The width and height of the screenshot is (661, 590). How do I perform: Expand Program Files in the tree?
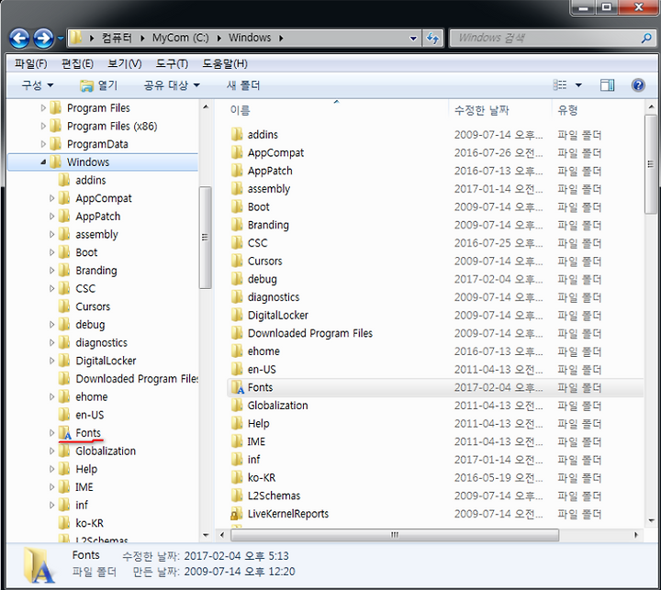pyautogui.click(x=43, y=108)
